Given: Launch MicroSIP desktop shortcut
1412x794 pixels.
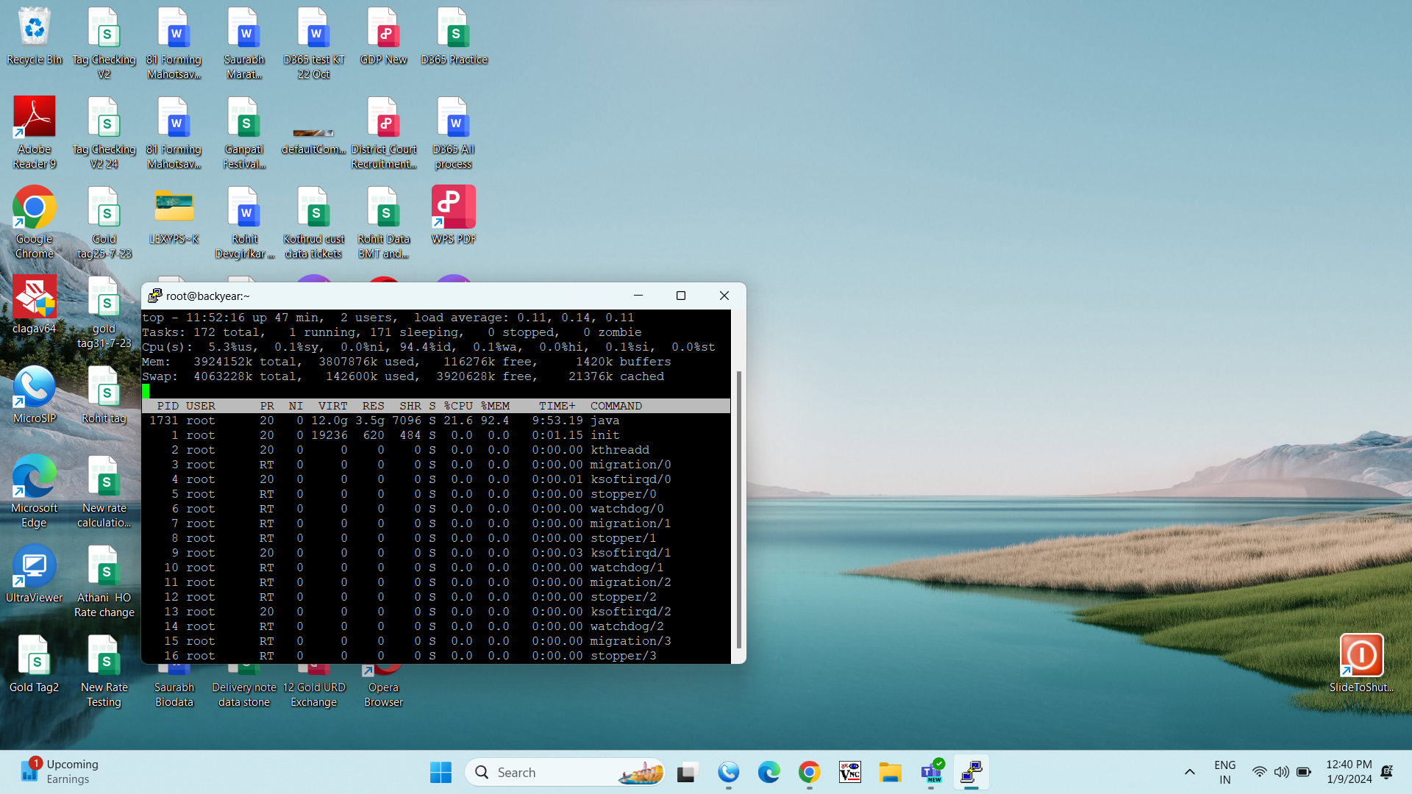Looking at the screenshot, I should coord(35,396).
